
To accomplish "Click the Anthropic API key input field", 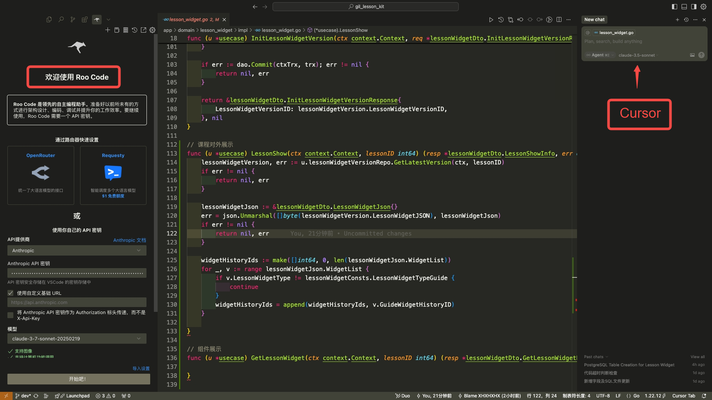I will [77, 273].
